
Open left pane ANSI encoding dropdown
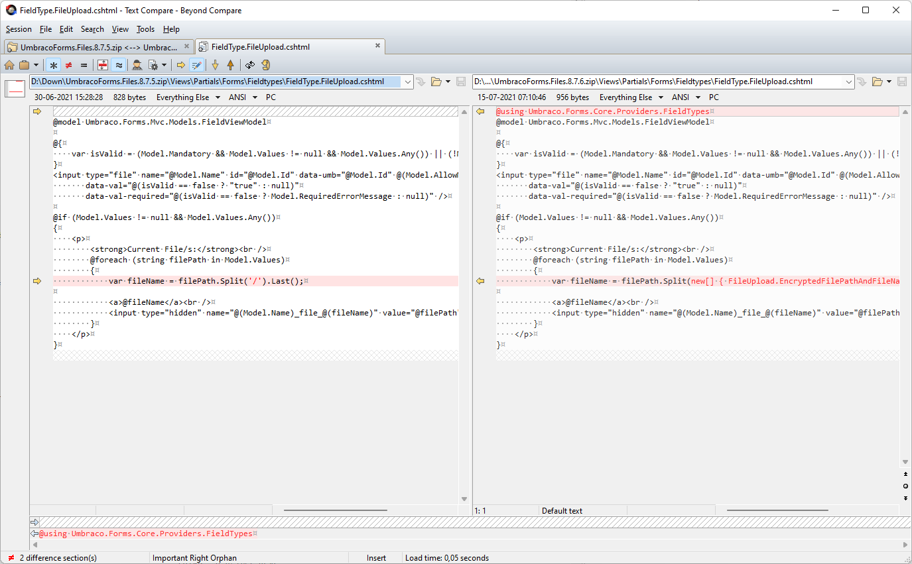[x=242, y=97]
